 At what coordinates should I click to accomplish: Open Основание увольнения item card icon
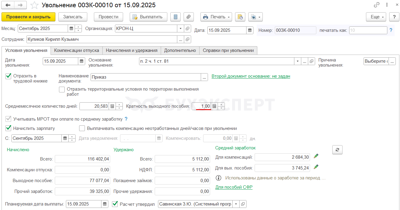(311, 61)
